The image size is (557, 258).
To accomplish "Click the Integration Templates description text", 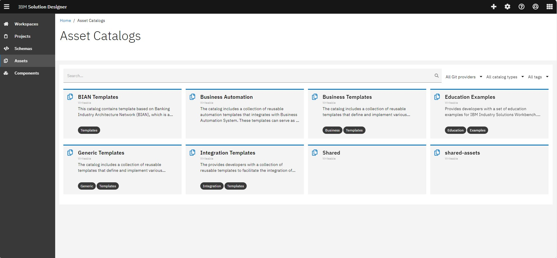I will pos(248,167).
